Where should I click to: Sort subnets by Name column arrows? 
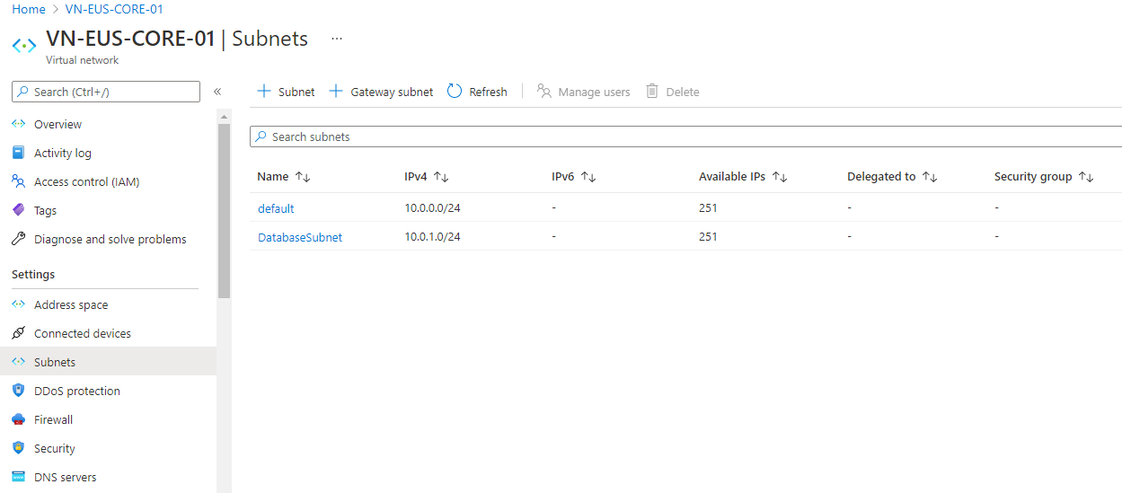303,177
